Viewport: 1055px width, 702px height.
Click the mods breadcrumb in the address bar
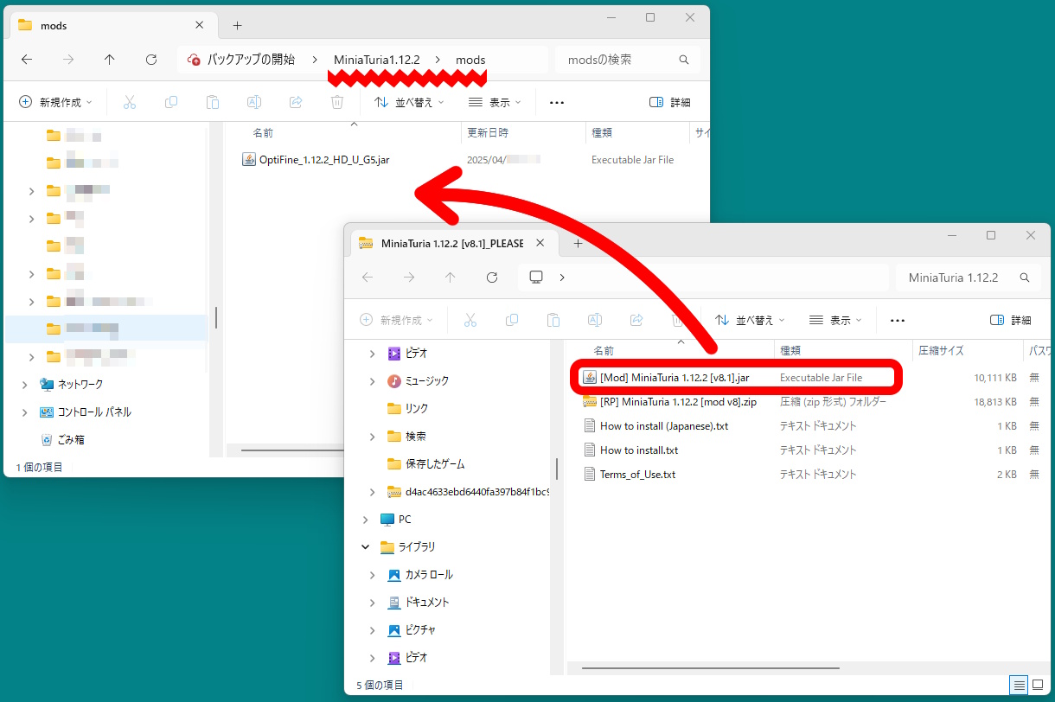(470, 60)
